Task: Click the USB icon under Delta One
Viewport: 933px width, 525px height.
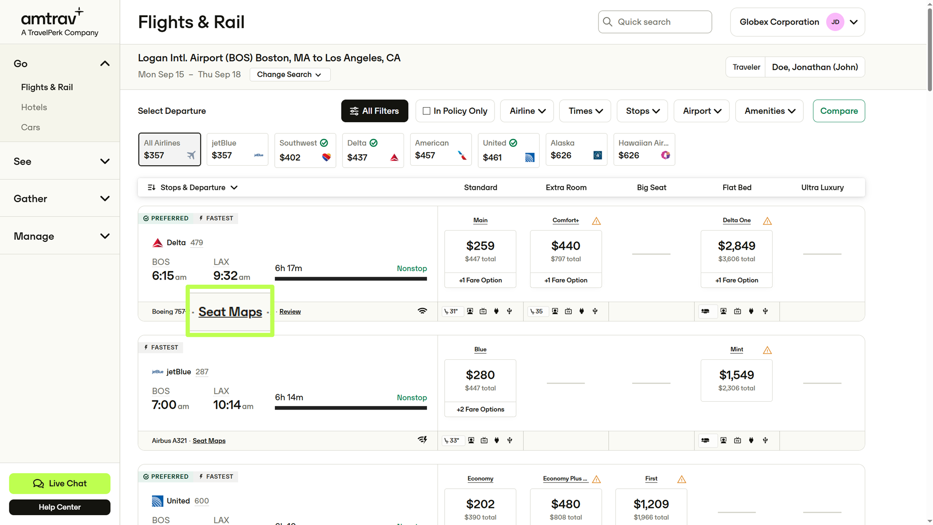Action: click(766, 311)
